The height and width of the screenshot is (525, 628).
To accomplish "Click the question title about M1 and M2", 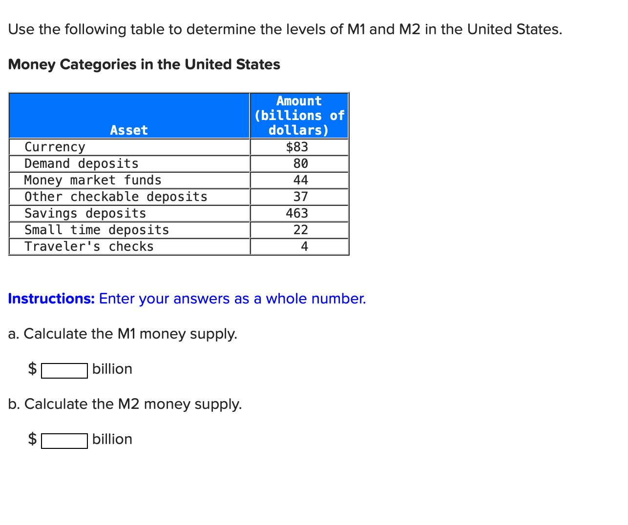I will (x=285, y=29).
